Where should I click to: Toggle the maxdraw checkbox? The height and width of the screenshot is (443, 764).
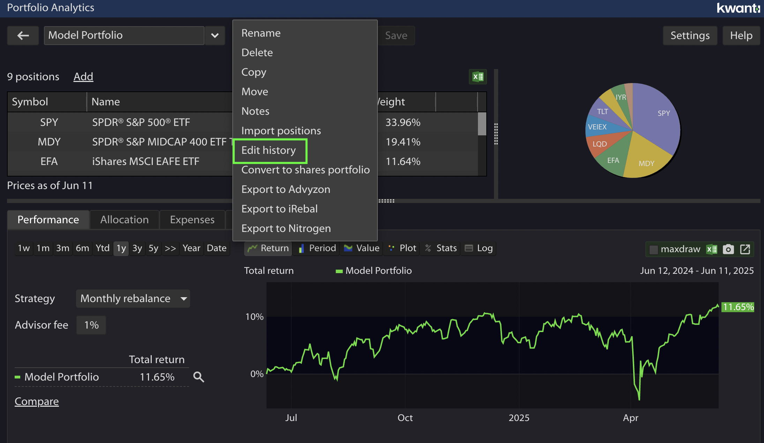654,249
